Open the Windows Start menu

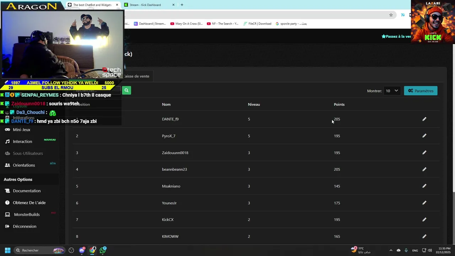[7, 250]
